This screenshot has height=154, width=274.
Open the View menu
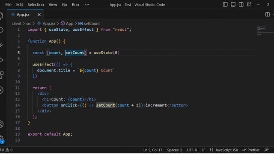click(53, 5)
